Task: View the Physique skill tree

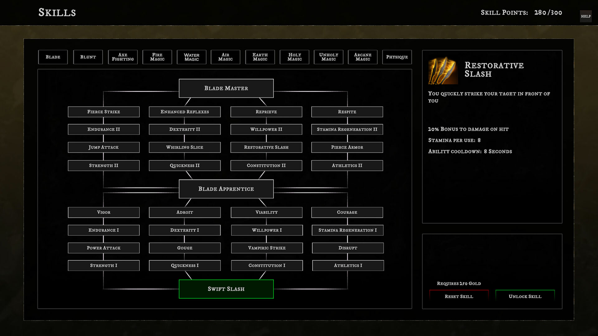Action: coord(397,57)
